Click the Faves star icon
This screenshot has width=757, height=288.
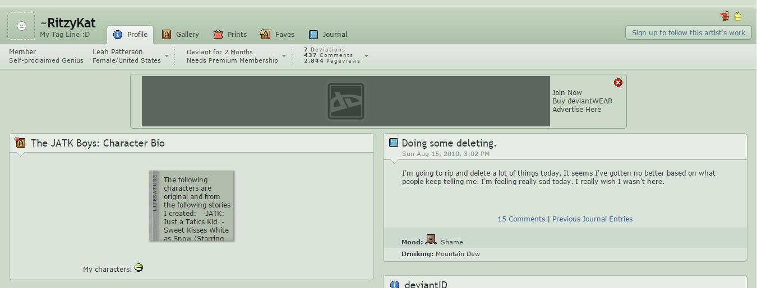point(265,35)
